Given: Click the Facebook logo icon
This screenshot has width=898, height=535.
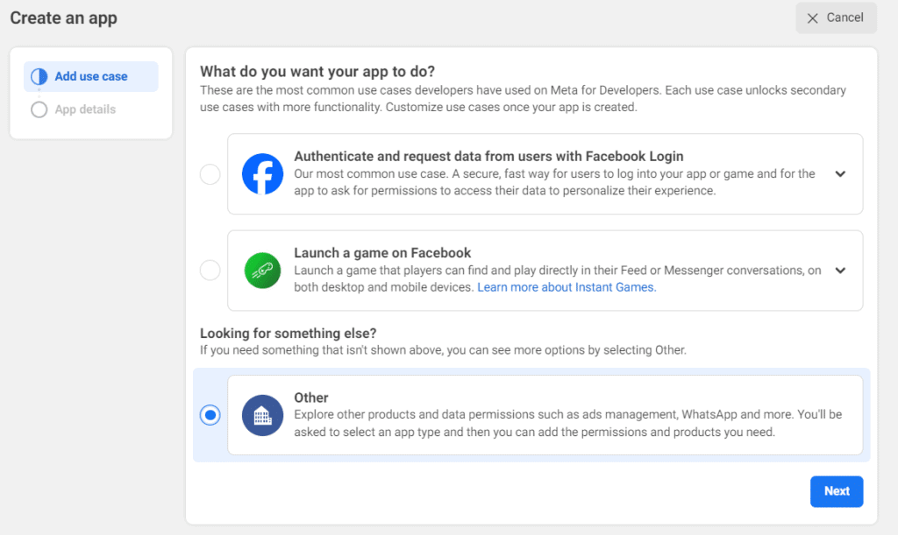Looking at the screenshot, I should (262, 174).
